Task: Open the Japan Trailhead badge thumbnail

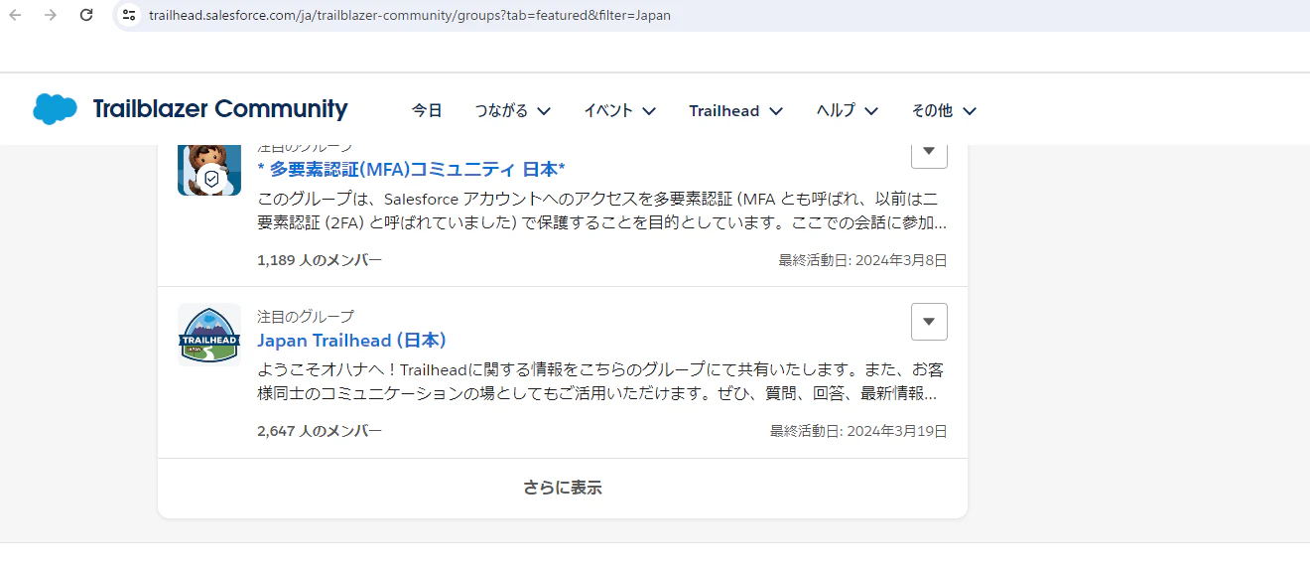Action: (x=209, y=335)
